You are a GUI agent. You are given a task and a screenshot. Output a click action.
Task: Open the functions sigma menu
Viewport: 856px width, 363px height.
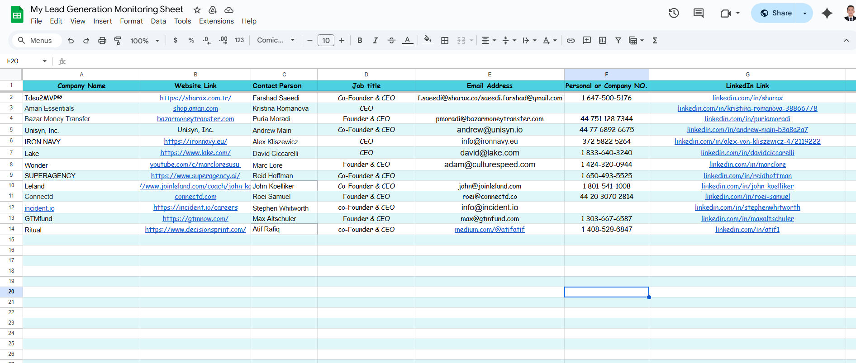655,41
